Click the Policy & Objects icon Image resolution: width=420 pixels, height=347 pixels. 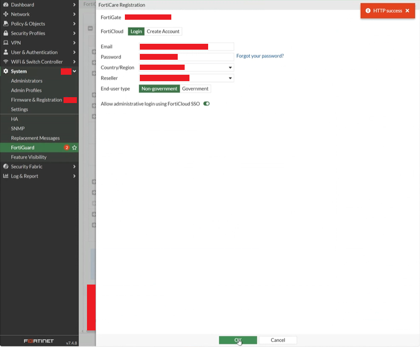(x=6, y=23)
